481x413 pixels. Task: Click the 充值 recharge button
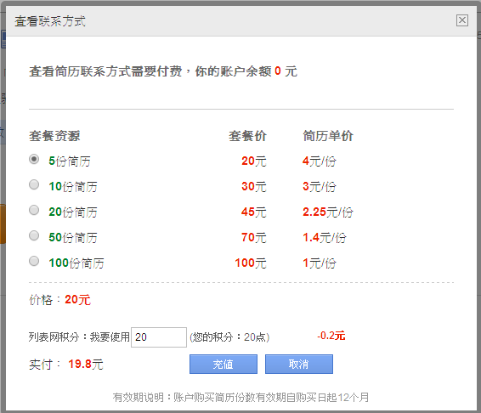point(224,365)
